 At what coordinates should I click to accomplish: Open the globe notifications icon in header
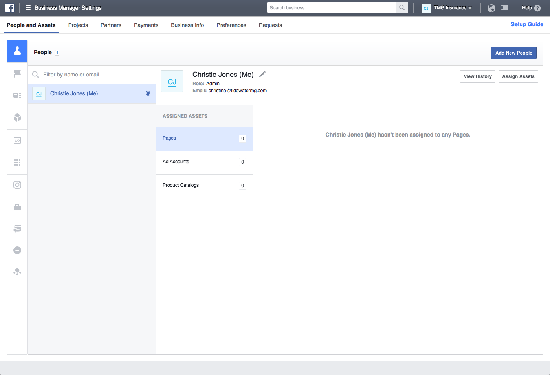tap(491, 8)
